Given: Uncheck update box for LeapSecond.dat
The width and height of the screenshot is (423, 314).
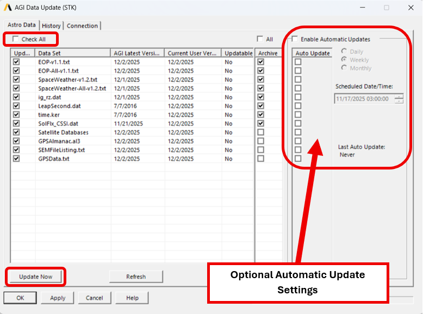Looking at the screenshot, I should pos(16,106).
